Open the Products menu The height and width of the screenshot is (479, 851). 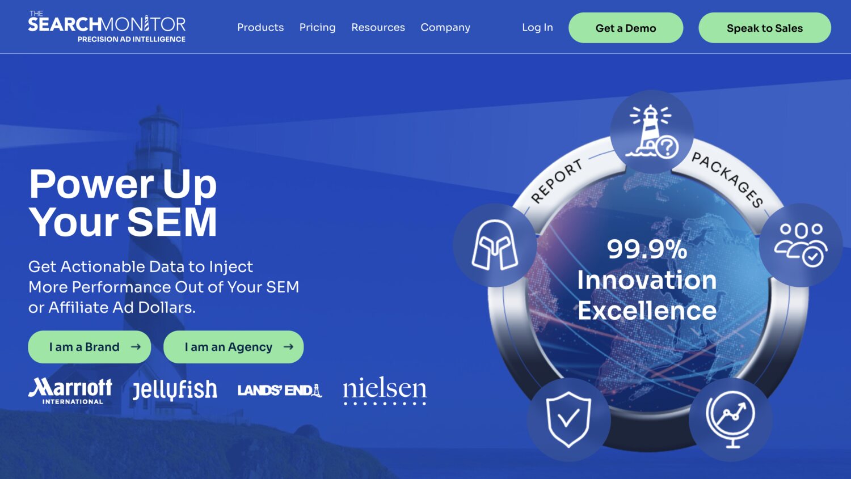pos(260,27)
